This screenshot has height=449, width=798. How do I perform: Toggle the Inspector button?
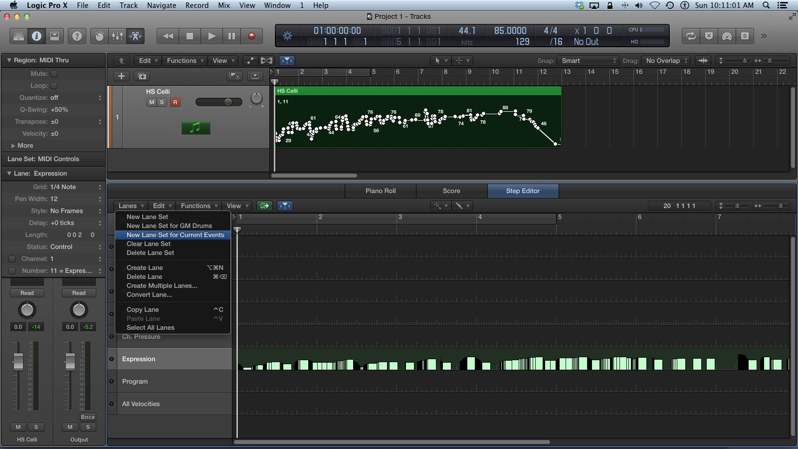tap(36, 36)
